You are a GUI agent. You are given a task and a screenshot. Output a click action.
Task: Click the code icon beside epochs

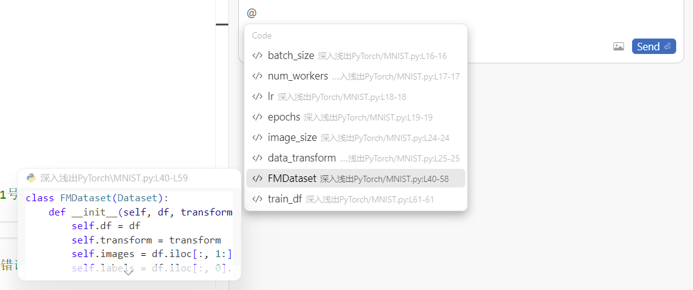click(x=258, y=117)
